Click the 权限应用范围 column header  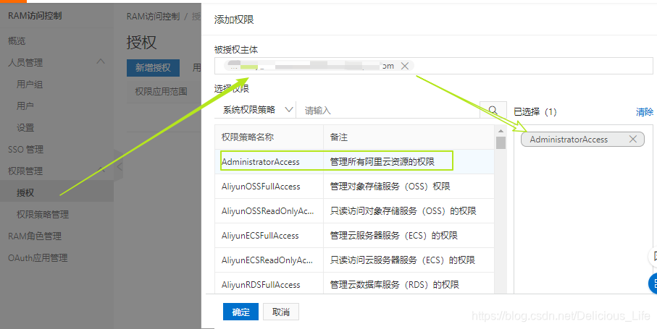161,92
